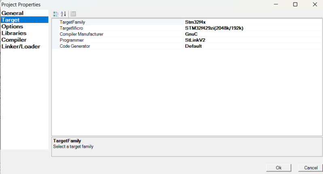The height and width of the screenshot is (174, 323).
Task: Select the Compiler Manufacturer row
Action: click(81, 34)
